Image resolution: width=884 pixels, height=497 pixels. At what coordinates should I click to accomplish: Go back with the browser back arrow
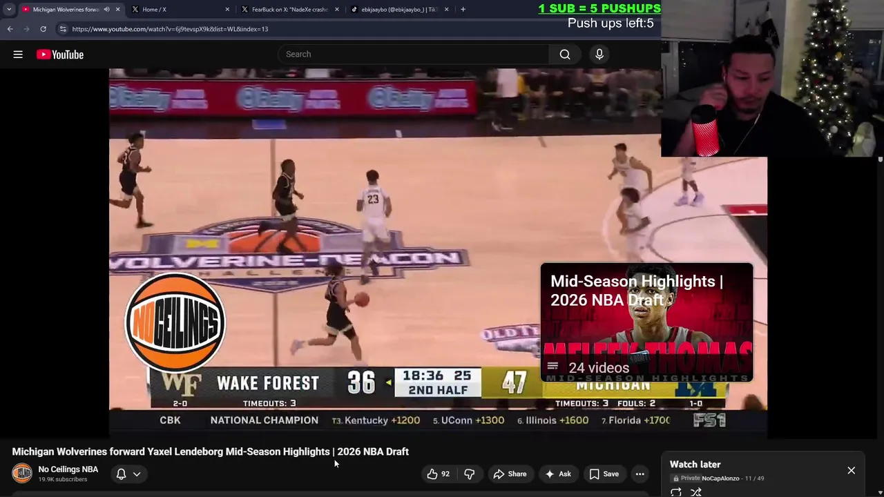point(10,29)
